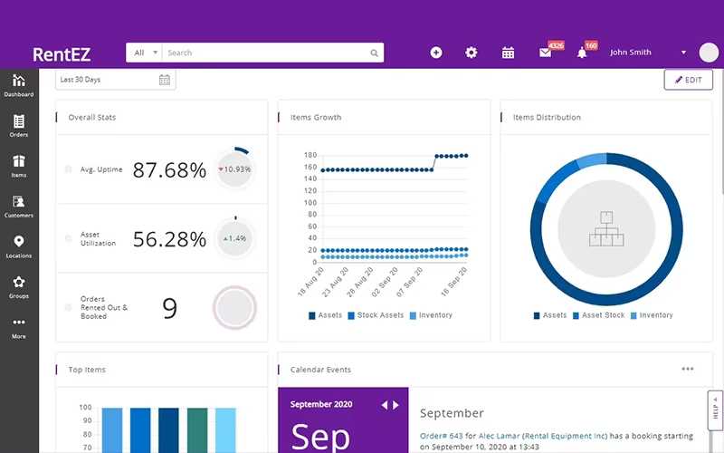Open Alec Lamar customer link
Screen dimensions: 724x453
click(499, 436)
